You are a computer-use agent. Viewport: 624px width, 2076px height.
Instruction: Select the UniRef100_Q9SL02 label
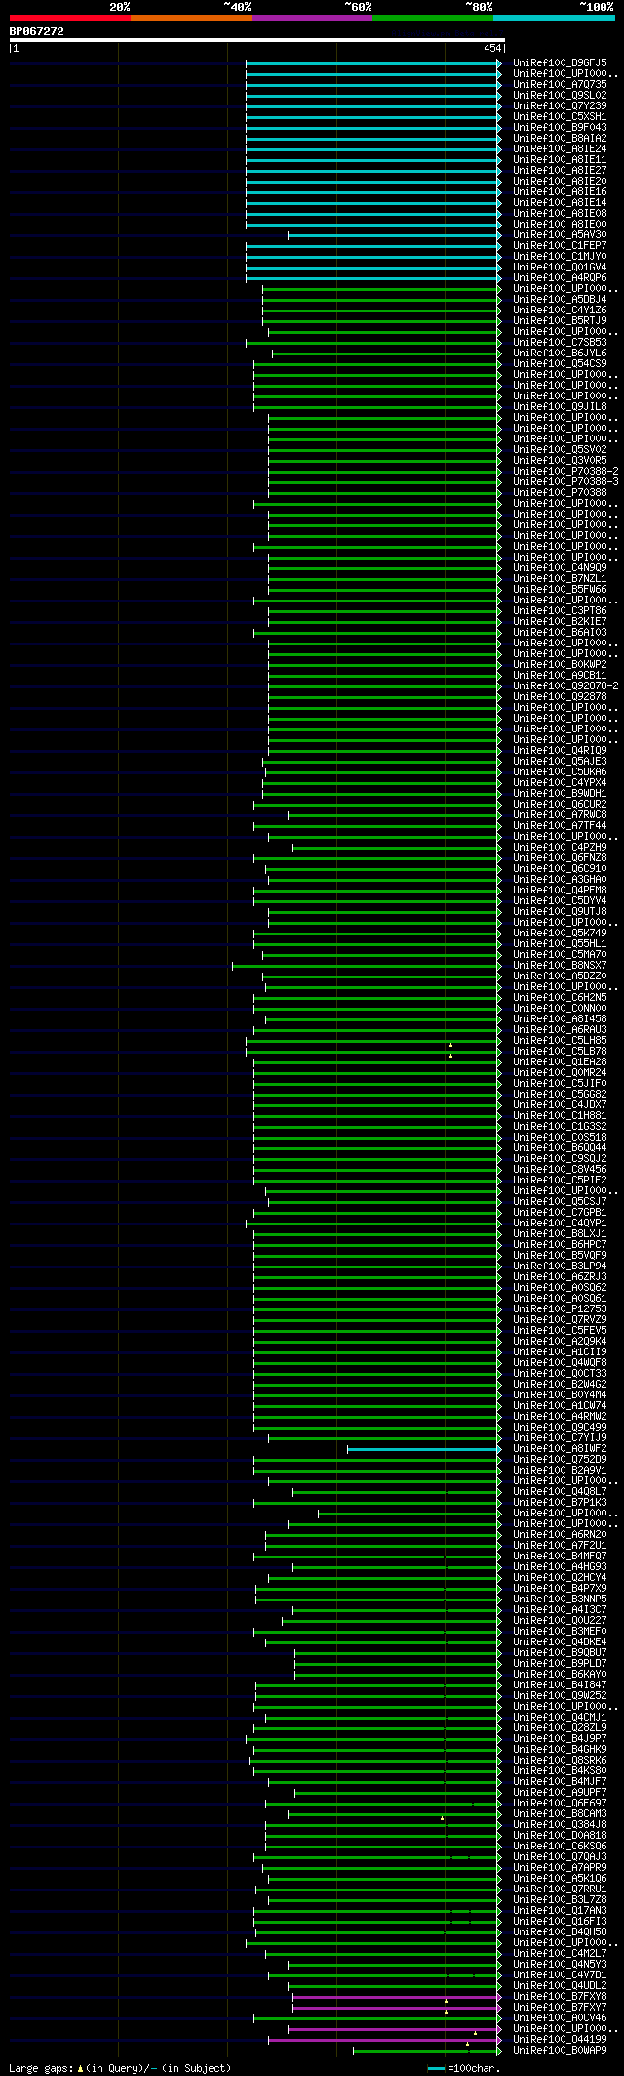tap(561, 95)
